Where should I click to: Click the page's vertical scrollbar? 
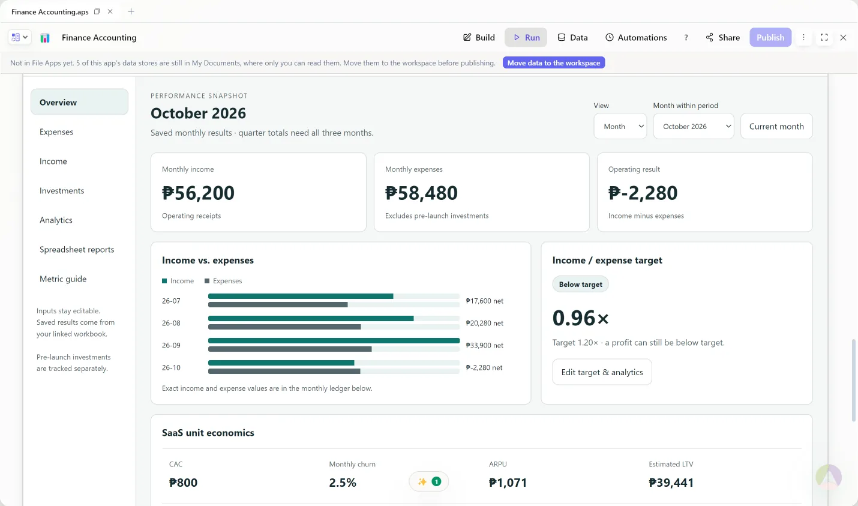(x=854, y=381)
